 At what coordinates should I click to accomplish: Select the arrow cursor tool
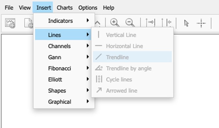(x=186, y=23)
